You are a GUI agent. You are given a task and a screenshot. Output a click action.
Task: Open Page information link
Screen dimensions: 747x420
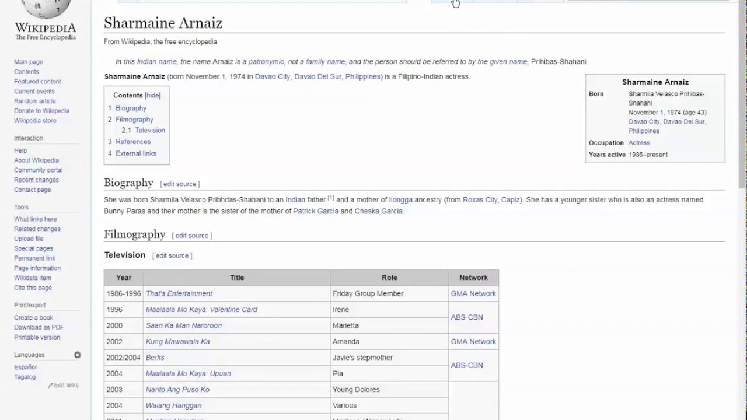(x=37, y=268)
